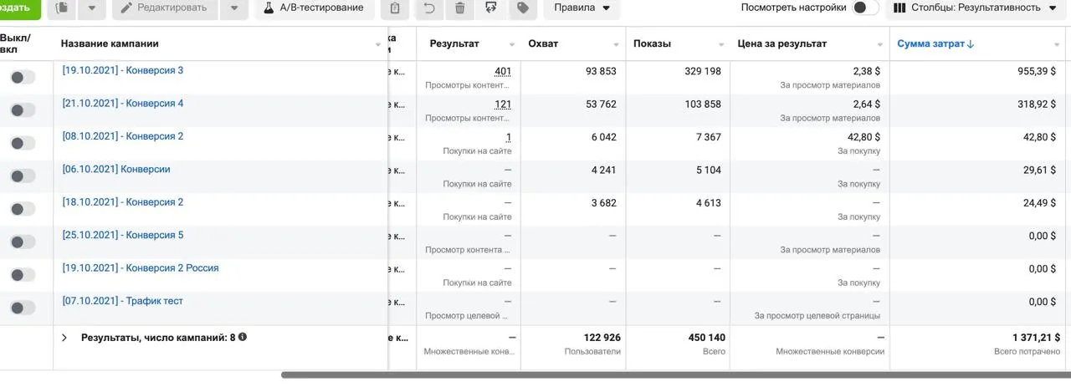1071x387 pixels.
Task: Open campaign link [21.10.2021] - Конверсия 4
Action: [x=123, y=104]
